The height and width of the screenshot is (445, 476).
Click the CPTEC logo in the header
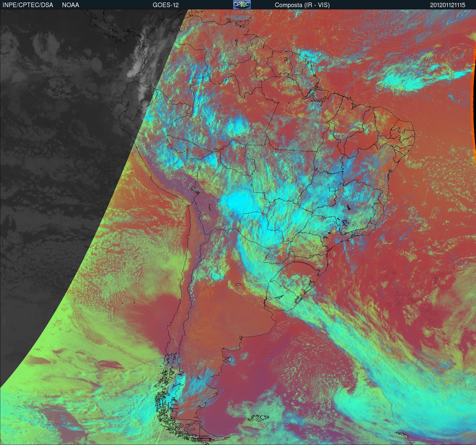coord(242,5)
